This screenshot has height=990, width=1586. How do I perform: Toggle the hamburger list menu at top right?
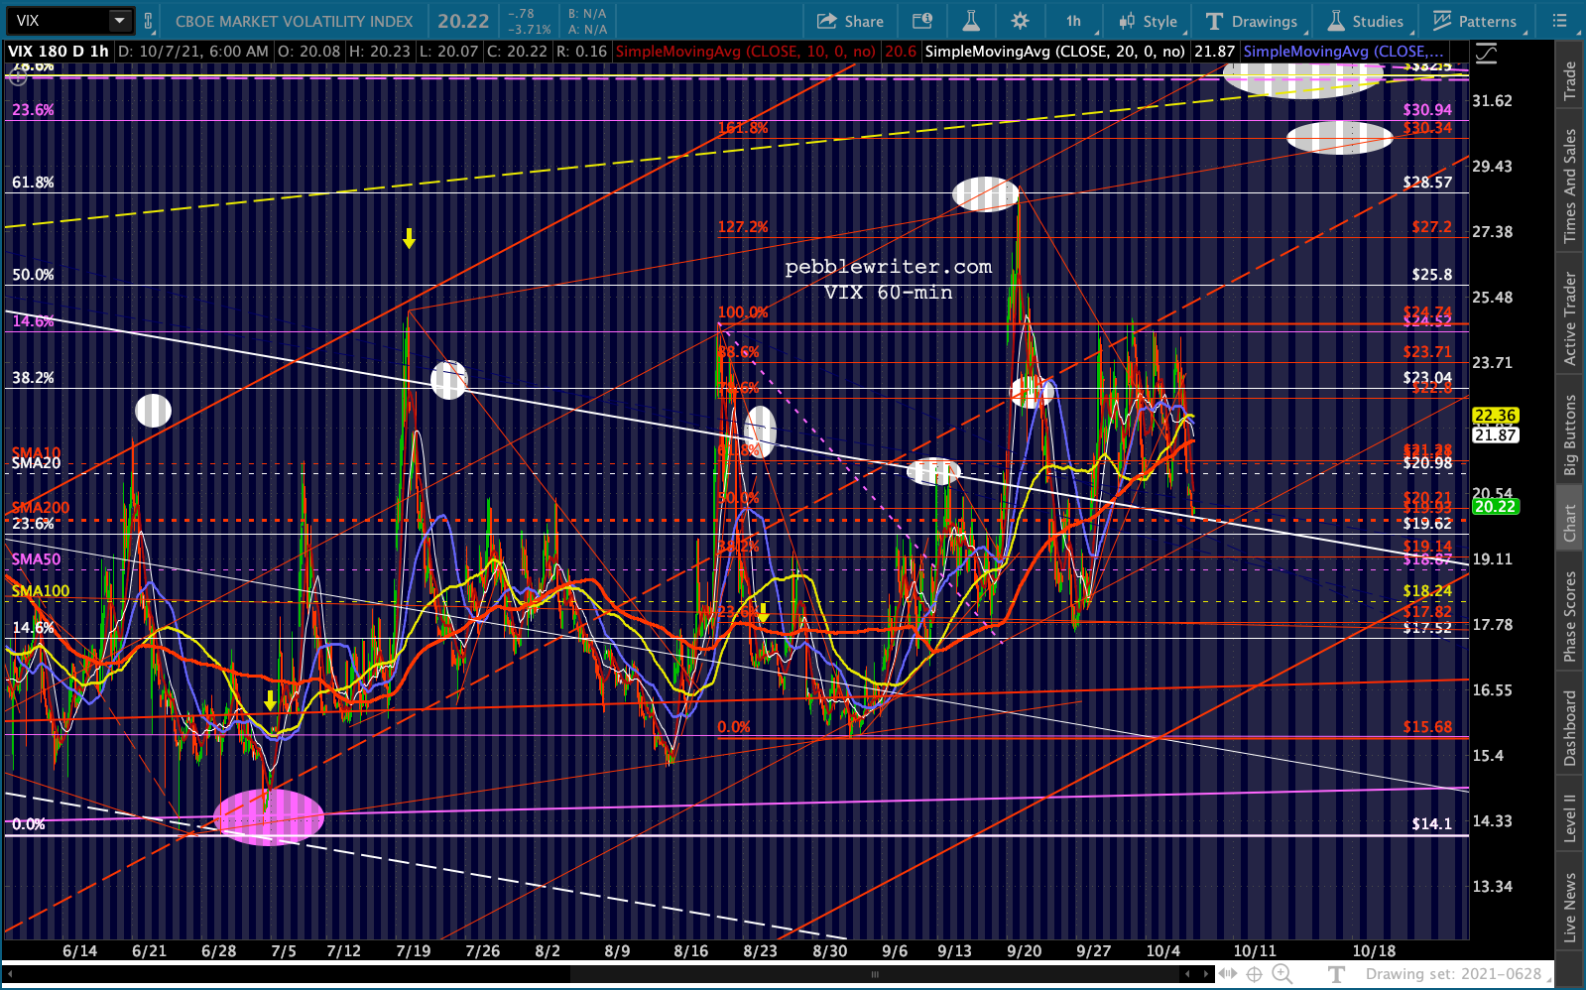point(1559,21)
